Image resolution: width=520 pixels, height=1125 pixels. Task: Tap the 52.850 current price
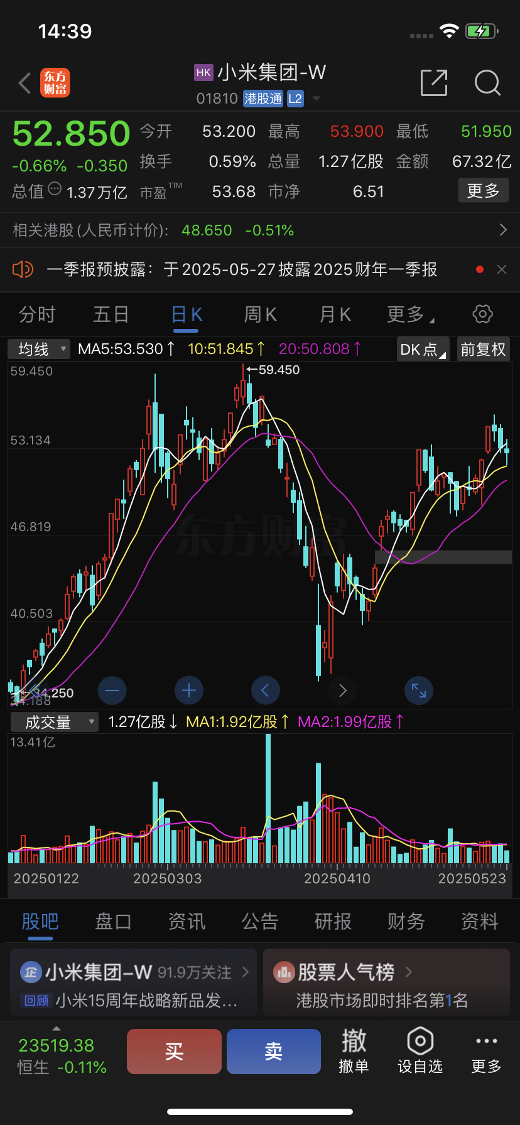point(71,133)
